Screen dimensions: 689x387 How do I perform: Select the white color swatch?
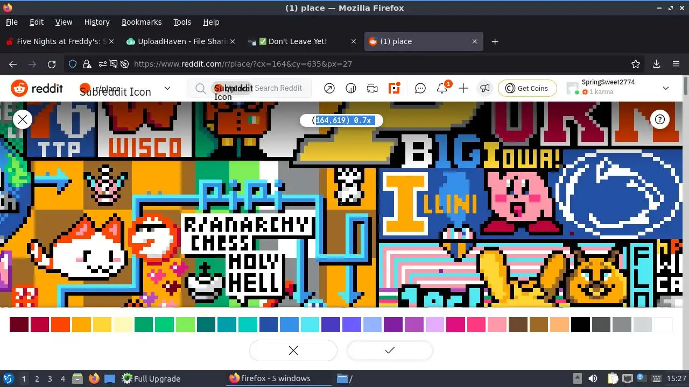click(x=664, y=325)
